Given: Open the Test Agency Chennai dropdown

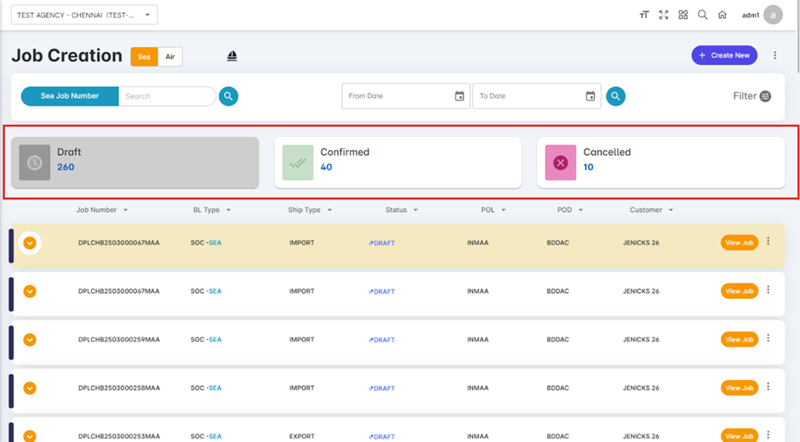Looking at the screenshot, I should point(83,15).
